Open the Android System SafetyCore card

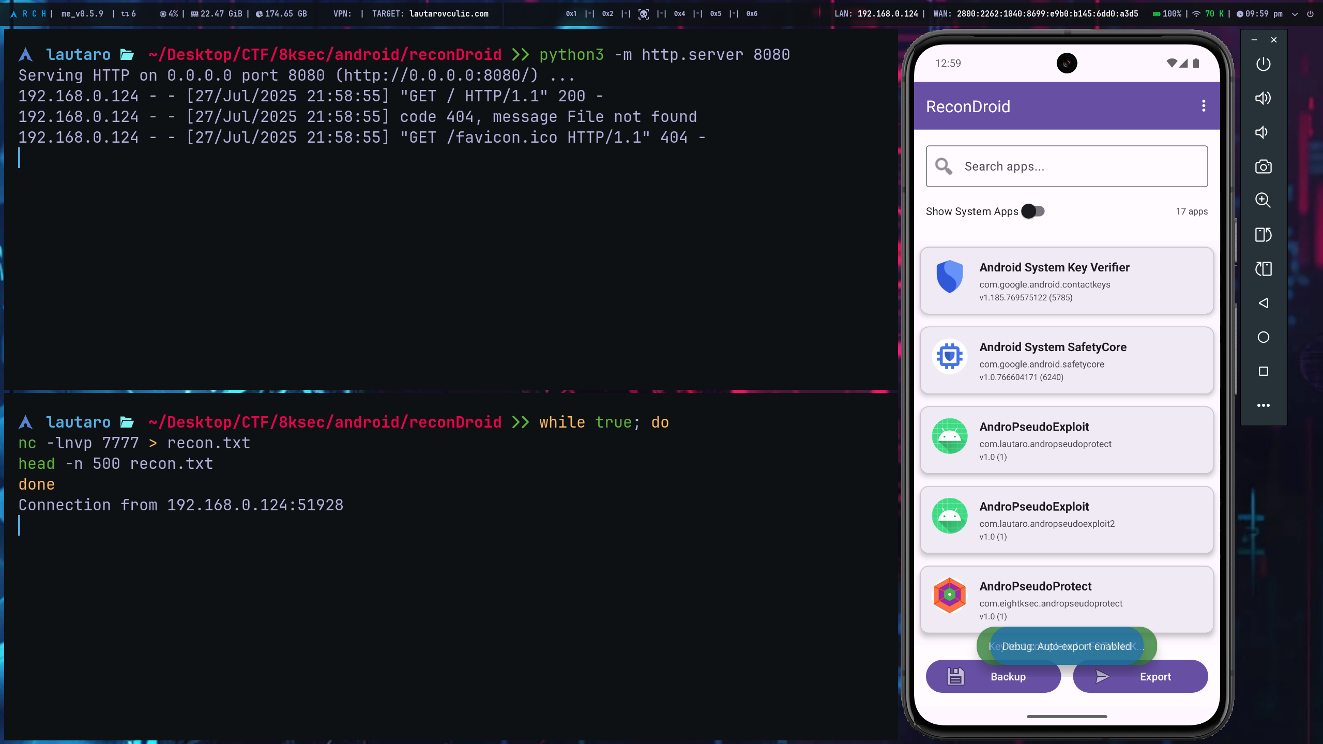click(x=1067, y=360)
